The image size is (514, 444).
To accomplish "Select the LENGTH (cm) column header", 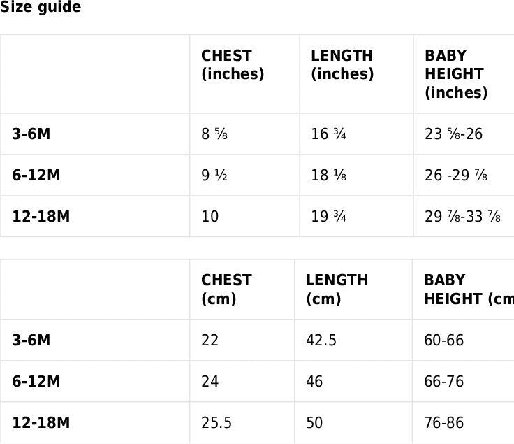I will pos(337,289).
